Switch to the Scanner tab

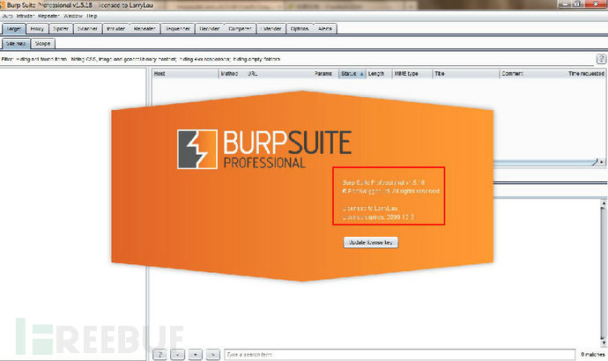87,29
